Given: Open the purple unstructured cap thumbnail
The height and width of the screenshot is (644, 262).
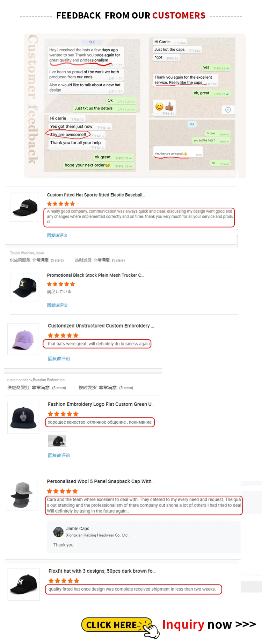Looking at the screenshot, I should point(23,339).
